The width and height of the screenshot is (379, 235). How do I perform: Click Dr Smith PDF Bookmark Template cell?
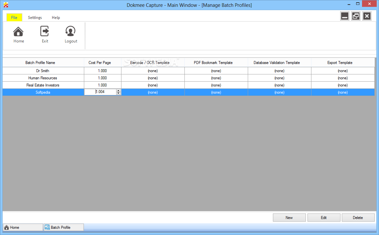click(x=216, y=71)
